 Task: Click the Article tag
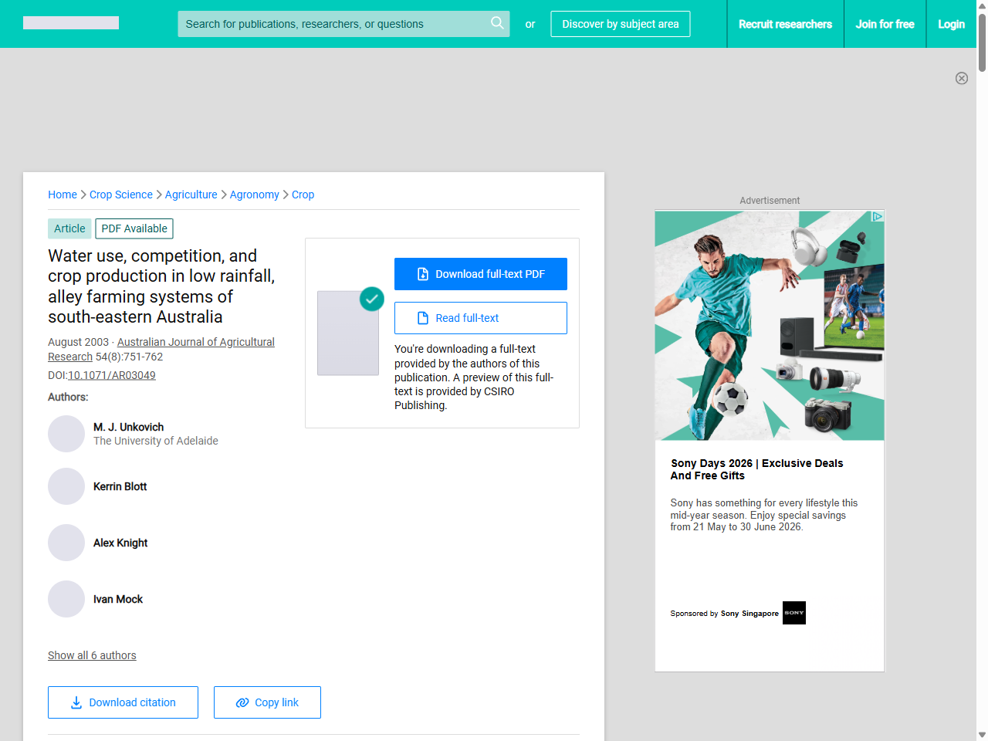pos(69,228)
